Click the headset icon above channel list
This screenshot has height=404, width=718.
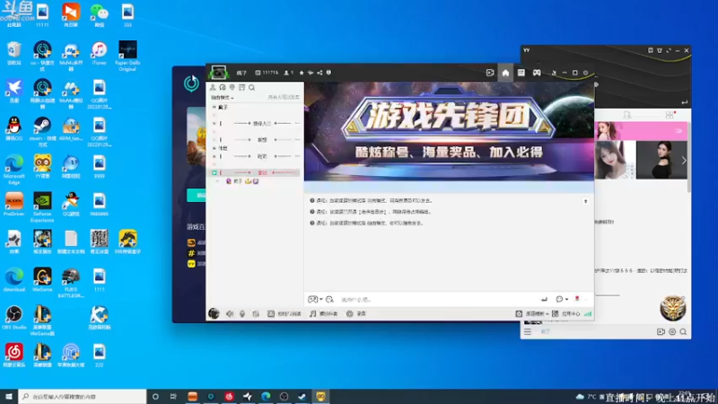pyautogui.click(x=223, y=87)
